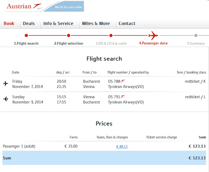Click the first red progress step dot
This screenshot has width=209, height=172.
(26, 35)
